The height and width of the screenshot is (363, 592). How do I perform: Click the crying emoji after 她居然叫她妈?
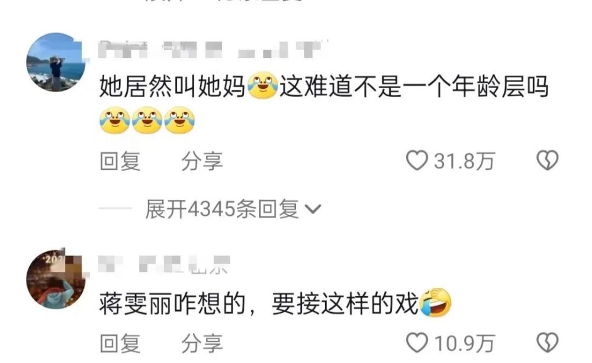point(263,85)
